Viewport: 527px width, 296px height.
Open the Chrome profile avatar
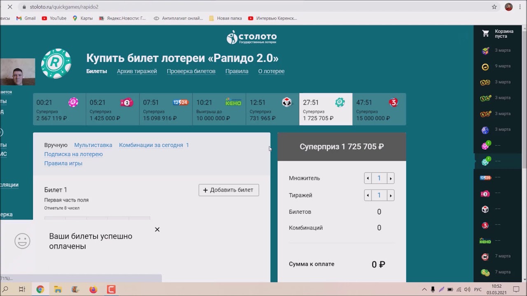(x=508, y=7)
